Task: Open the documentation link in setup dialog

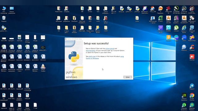Action: click(x=91, y=51)
